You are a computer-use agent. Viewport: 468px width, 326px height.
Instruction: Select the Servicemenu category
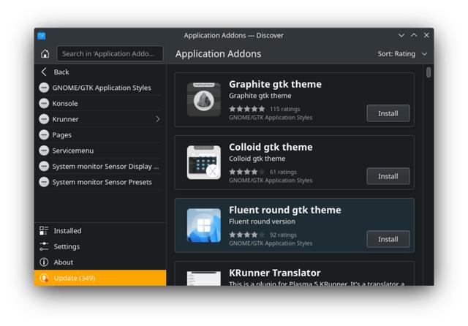100,151
